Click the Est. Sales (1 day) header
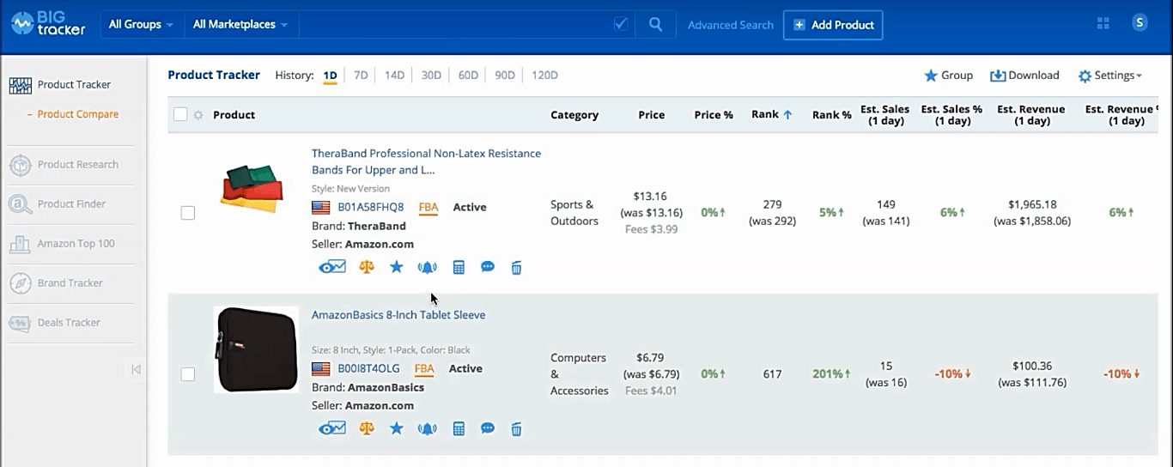1173x467 pixels. 884,115
